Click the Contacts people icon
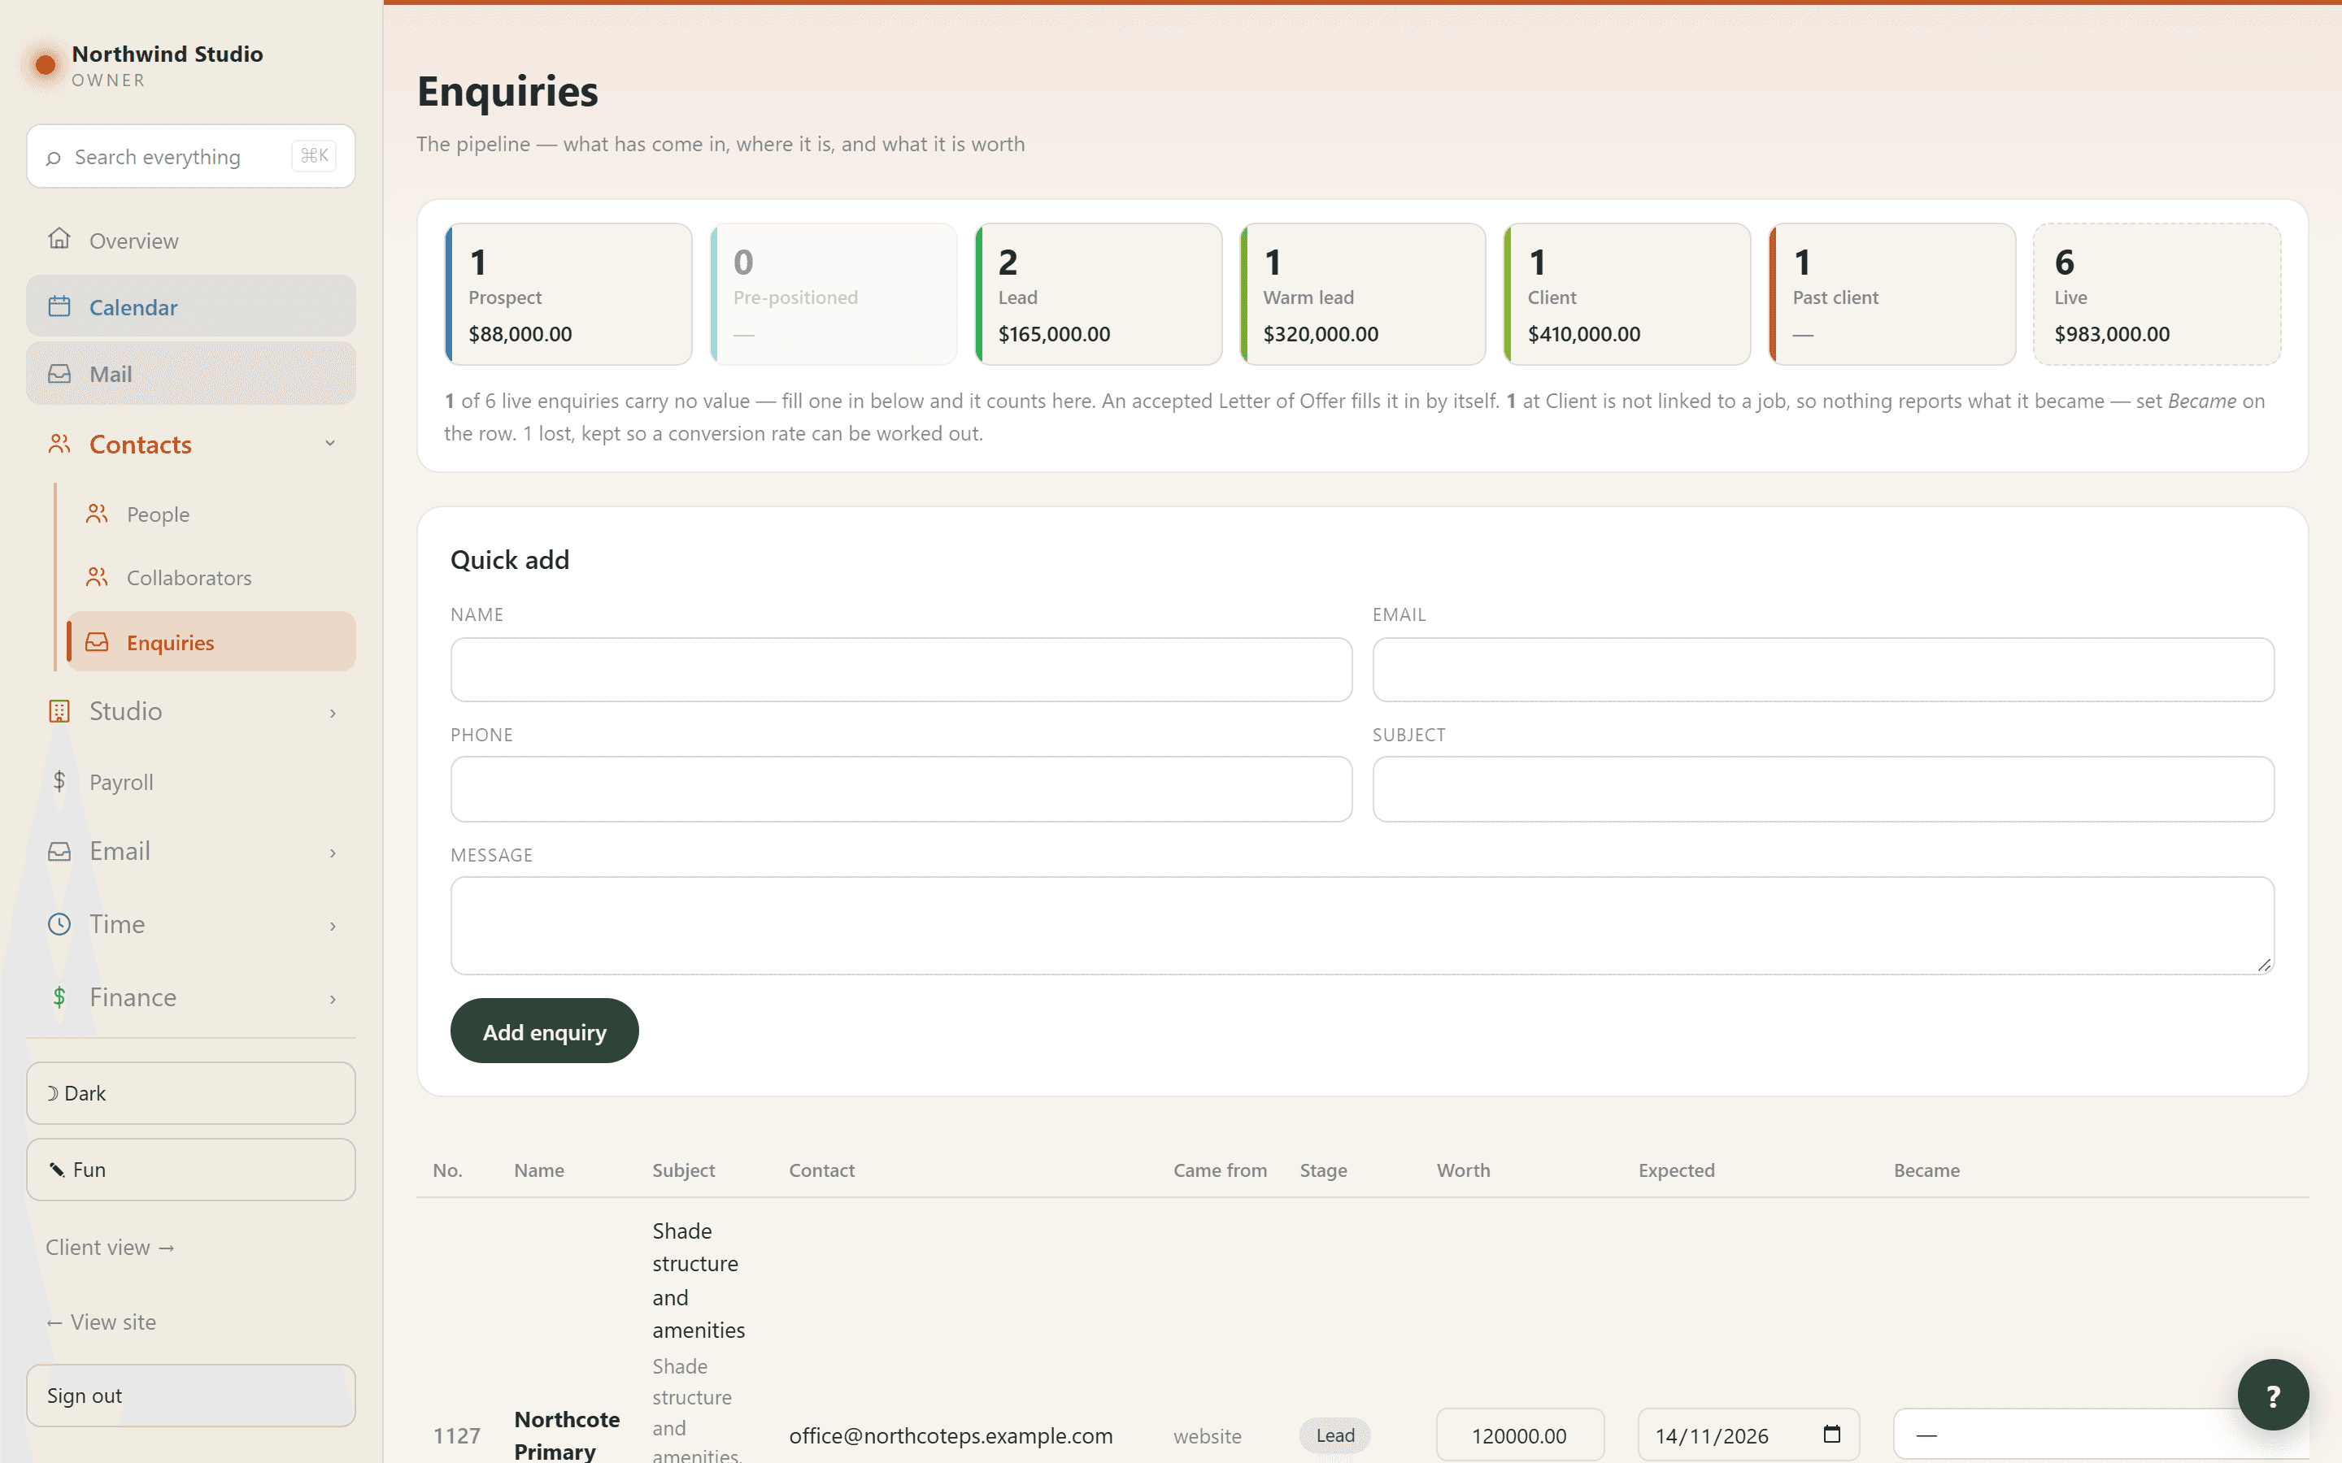This screenshot has height=1463, width=2342. (59, 444)
